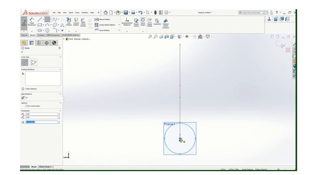This screenshot has width=312, height=175.
Task: Open the DisplayManager tab
Action: [x=54, y=43]
